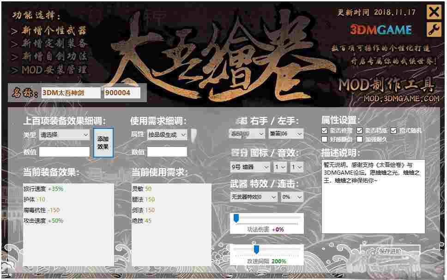Adjust the 功法伤害 slider
447x280 pixels.
click(236, 218)
